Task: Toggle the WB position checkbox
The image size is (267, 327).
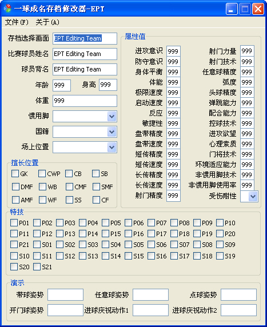Action: tap(42, 186)
